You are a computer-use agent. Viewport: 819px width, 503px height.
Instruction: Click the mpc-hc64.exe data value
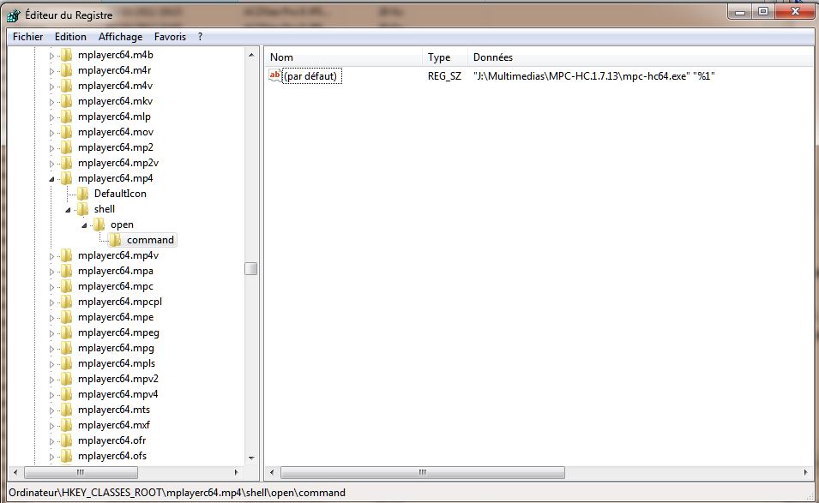(x=593, y=76)
